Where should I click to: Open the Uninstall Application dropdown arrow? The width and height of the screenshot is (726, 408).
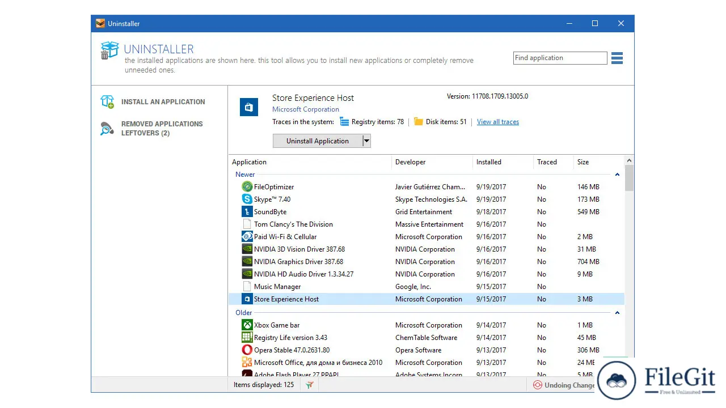pos(366,141)
